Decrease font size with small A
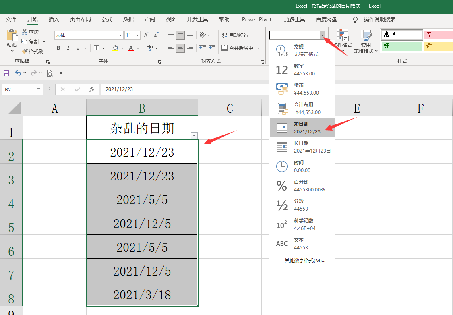Image resolution: width=453 pixels, height=315 pixels. pyautogui.click(x=156, y=35)
